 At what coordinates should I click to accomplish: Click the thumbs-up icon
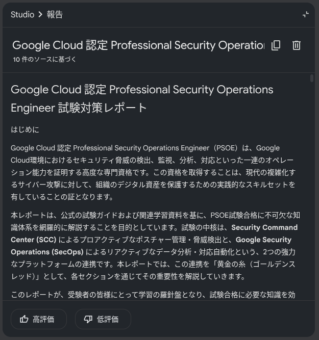pyautogui.click(x=24, y=319)
